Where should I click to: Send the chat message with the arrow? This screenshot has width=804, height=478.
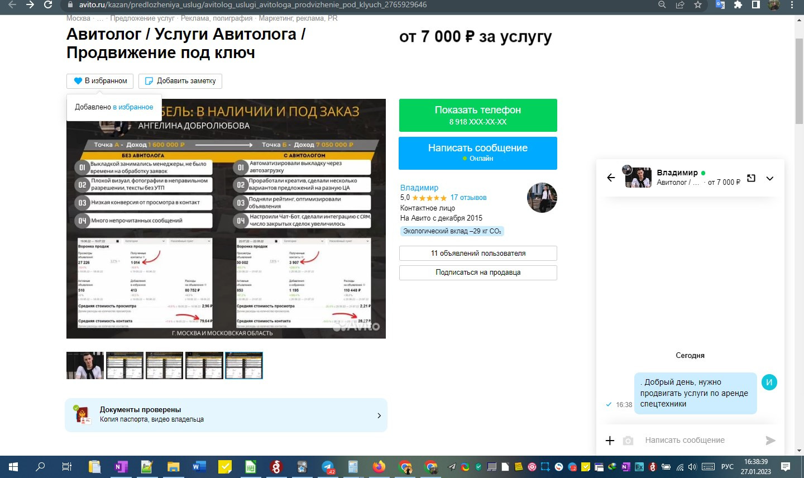(770, 441)
